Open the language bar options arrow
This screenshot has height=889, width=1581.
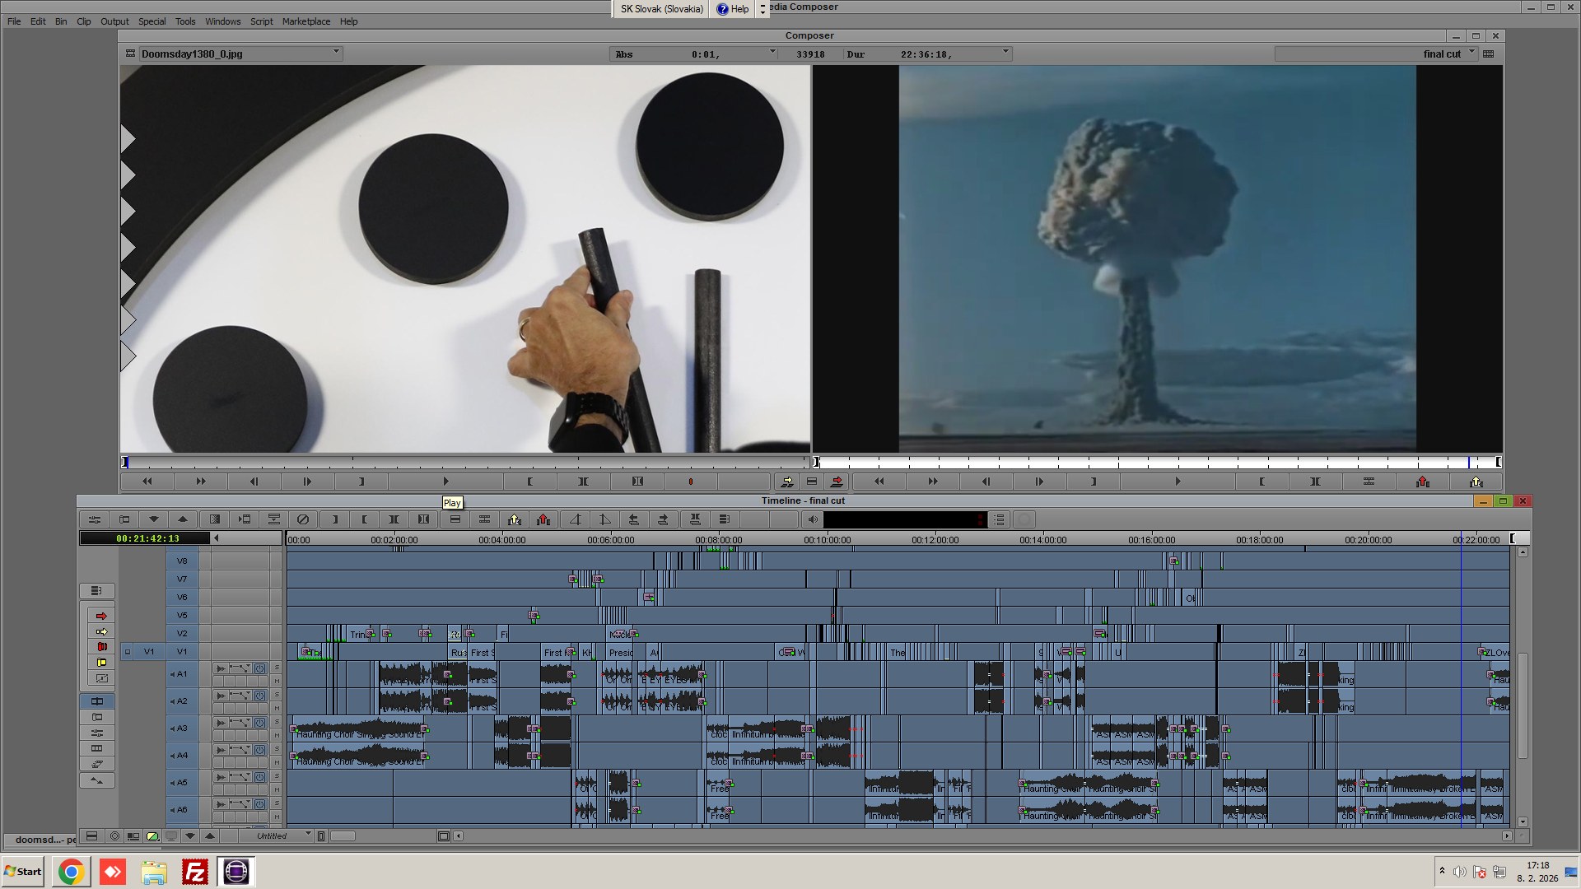pos(763,9)
